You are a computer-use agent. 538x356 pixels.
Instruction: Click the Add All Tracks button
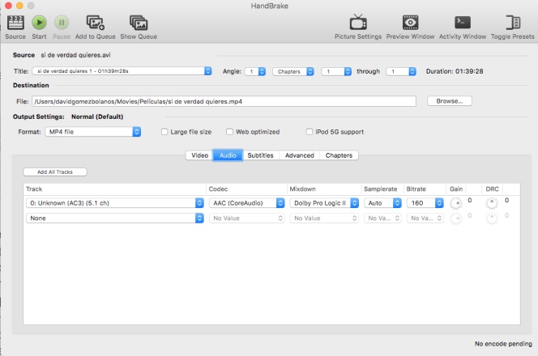point(55,172)
